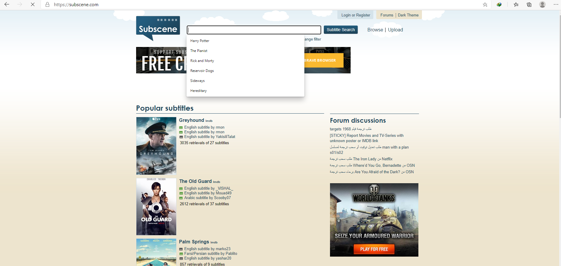
Task: Click the Subtitle Search button
Action: pos(341,30)
